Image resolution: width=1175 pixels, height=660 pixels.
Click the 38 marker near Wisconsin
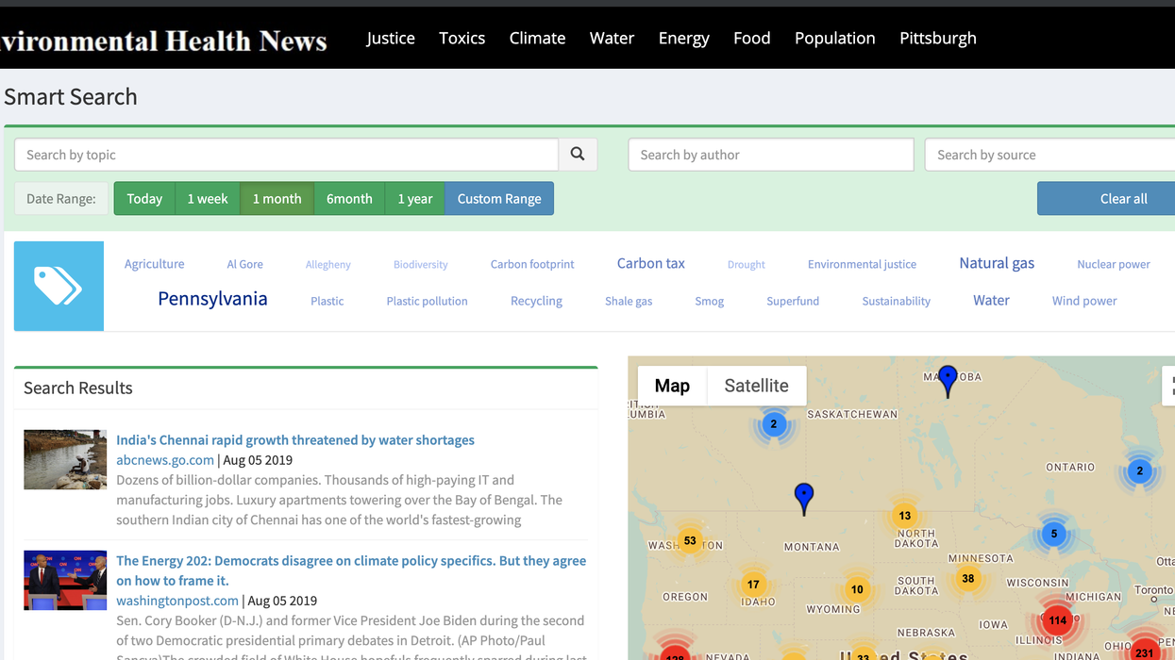click(967, 579)
